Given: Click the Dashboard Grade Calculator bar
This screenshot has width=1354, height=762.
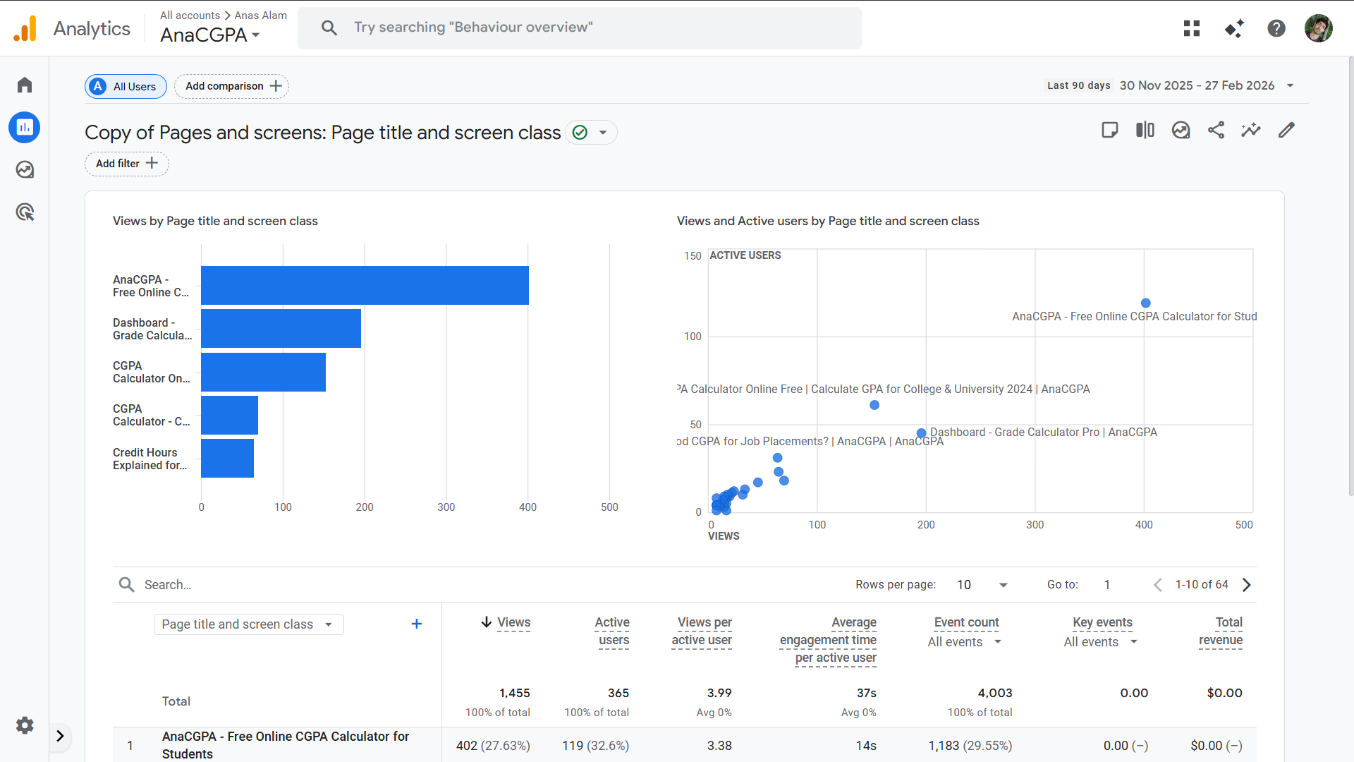Looking at the screenshot, I should 281,328.
